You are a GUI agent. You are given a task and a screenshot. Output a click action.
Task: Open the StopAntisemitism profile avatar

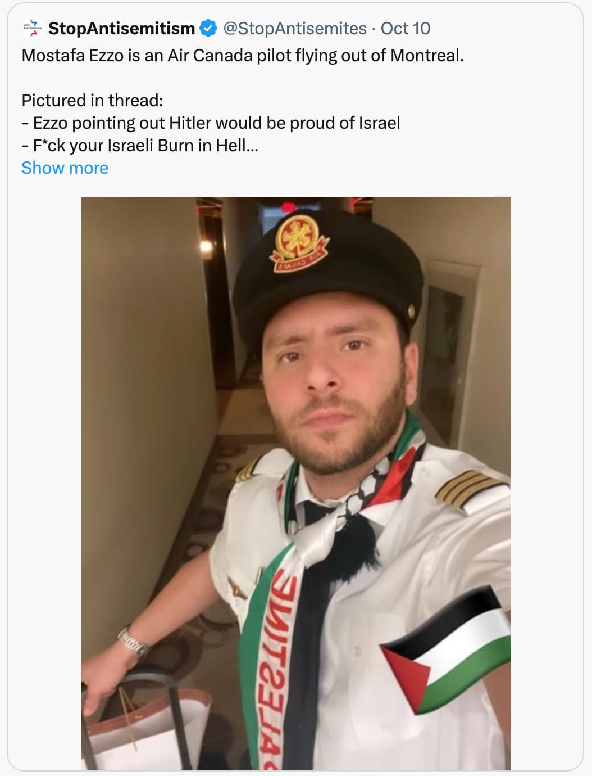[32, 28]
